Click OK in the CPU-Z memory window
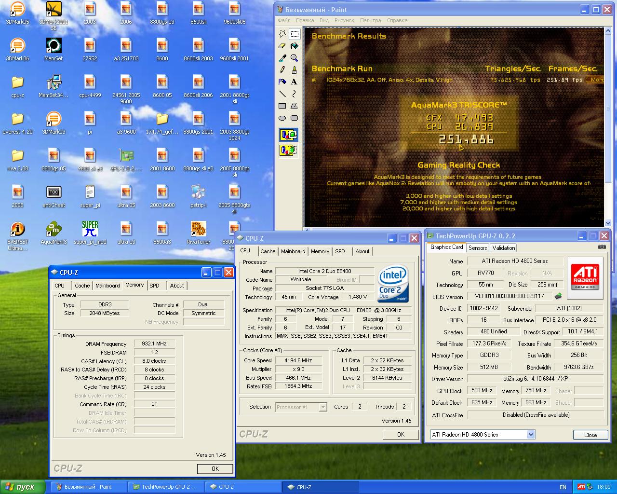 (x=215, y=468)
